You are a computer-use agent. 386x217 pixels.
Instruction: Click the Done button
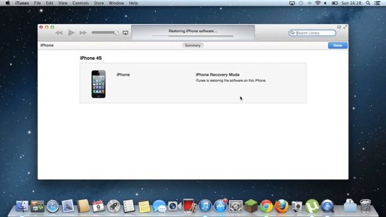point(338,46)
